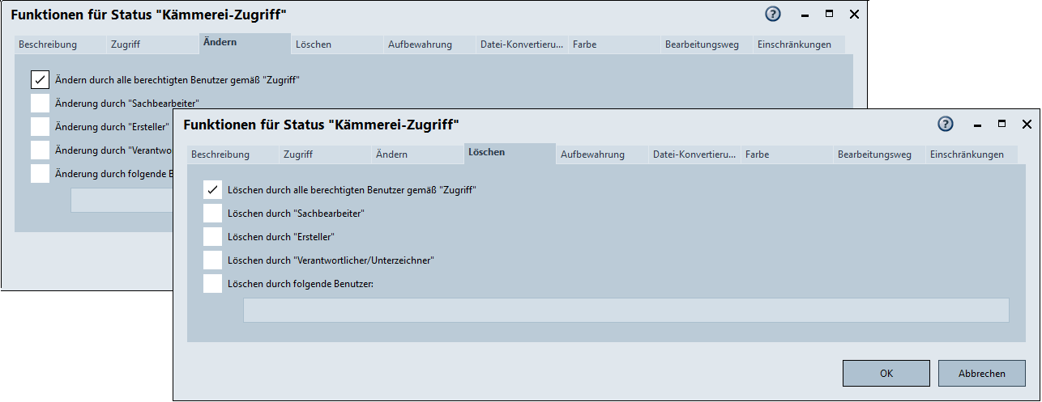Open Bearbeitungsweg tab in the back dialog
The height and width of the screenshot is (402, 1042).
702,44
